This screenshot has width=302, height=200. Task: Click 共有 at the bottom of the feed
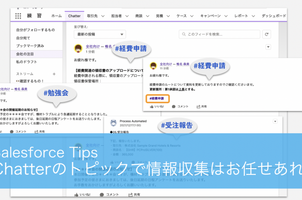[134, 195]
